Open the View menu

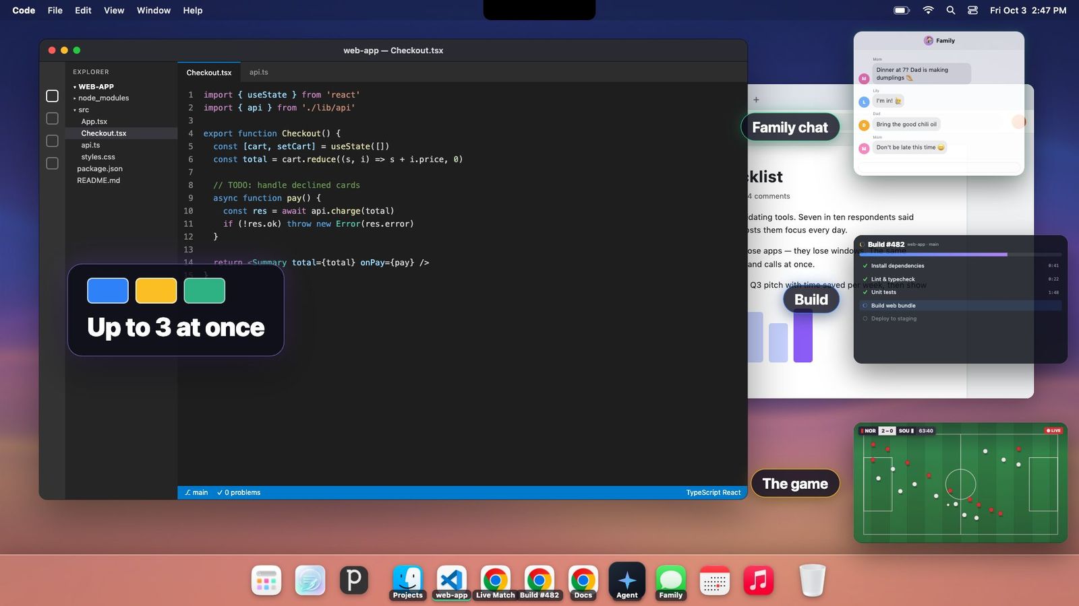point(114,10)
